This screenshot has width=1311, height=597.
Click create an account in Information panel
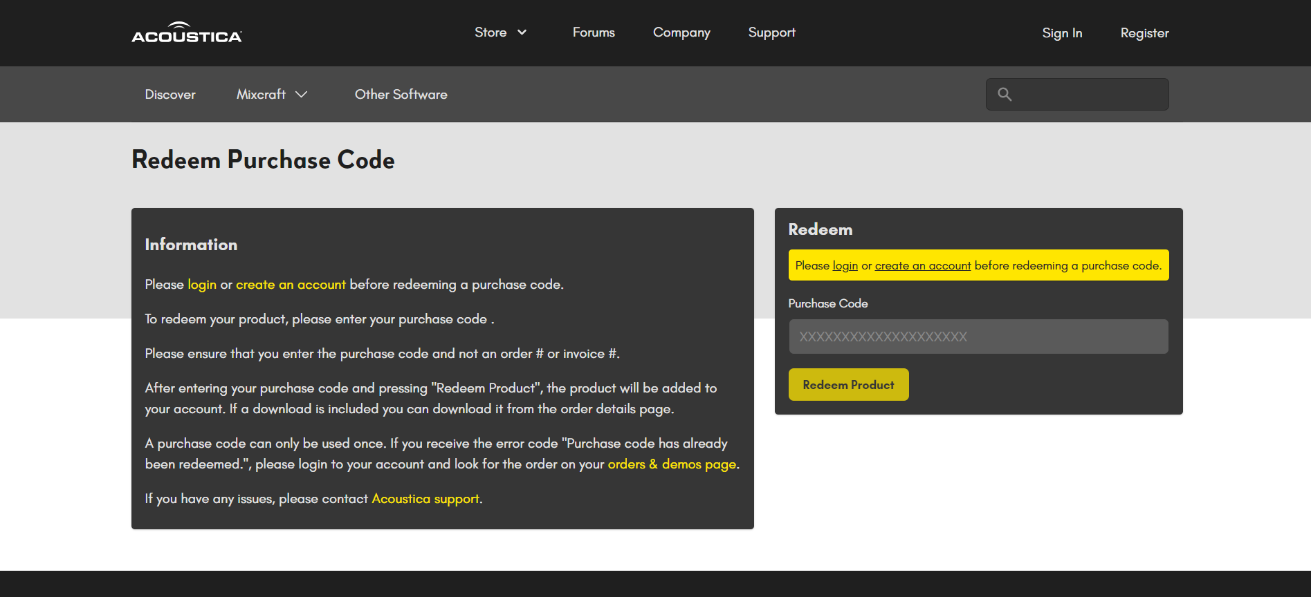[291, 285]
